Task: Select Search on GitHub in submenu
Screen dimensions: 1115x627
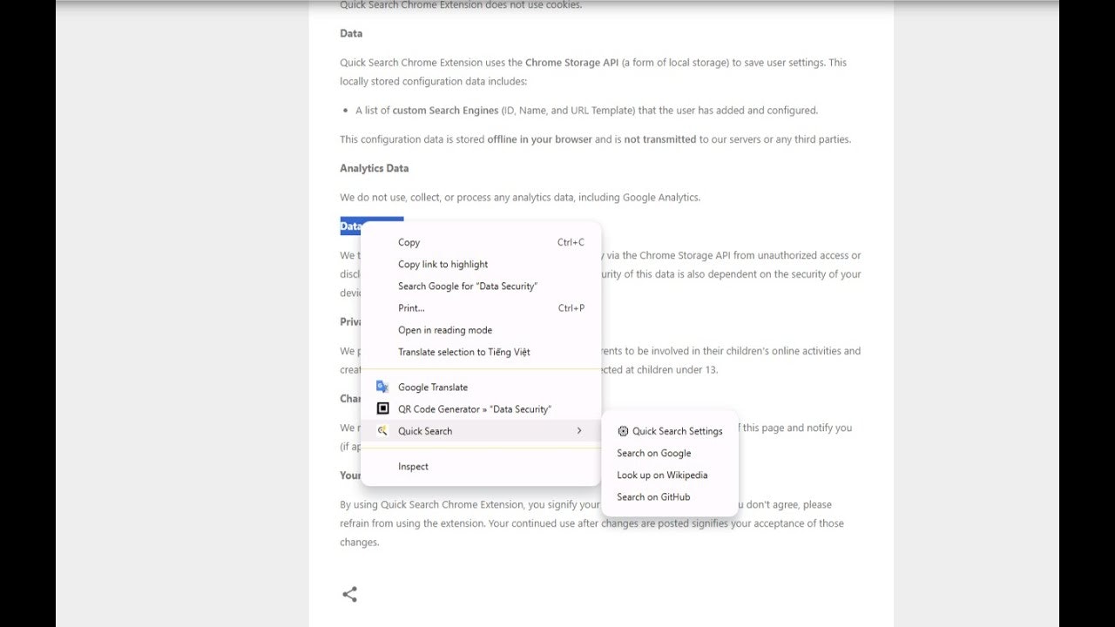Action: (670, 496)
